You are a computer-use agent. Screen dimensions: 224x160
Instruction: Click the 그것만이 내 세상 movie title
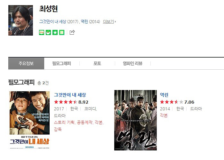click(70, 95)
